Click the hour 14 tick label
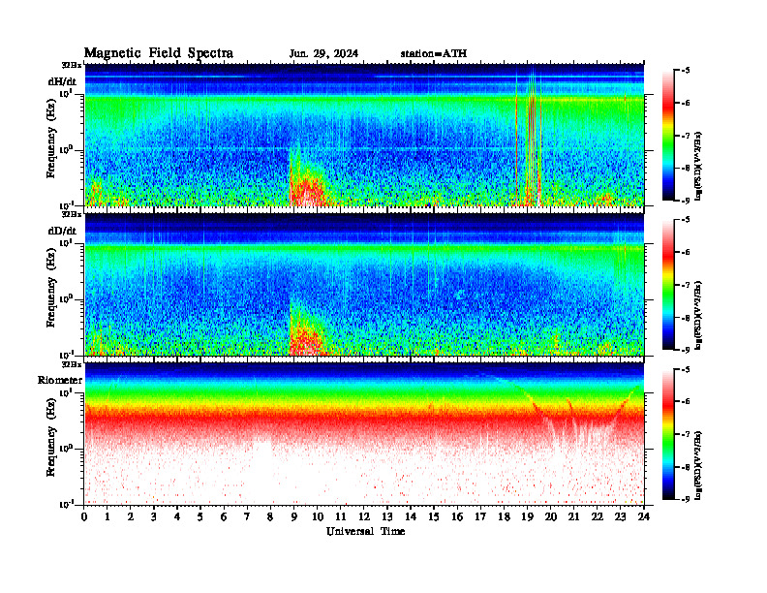 pos(411,516)
